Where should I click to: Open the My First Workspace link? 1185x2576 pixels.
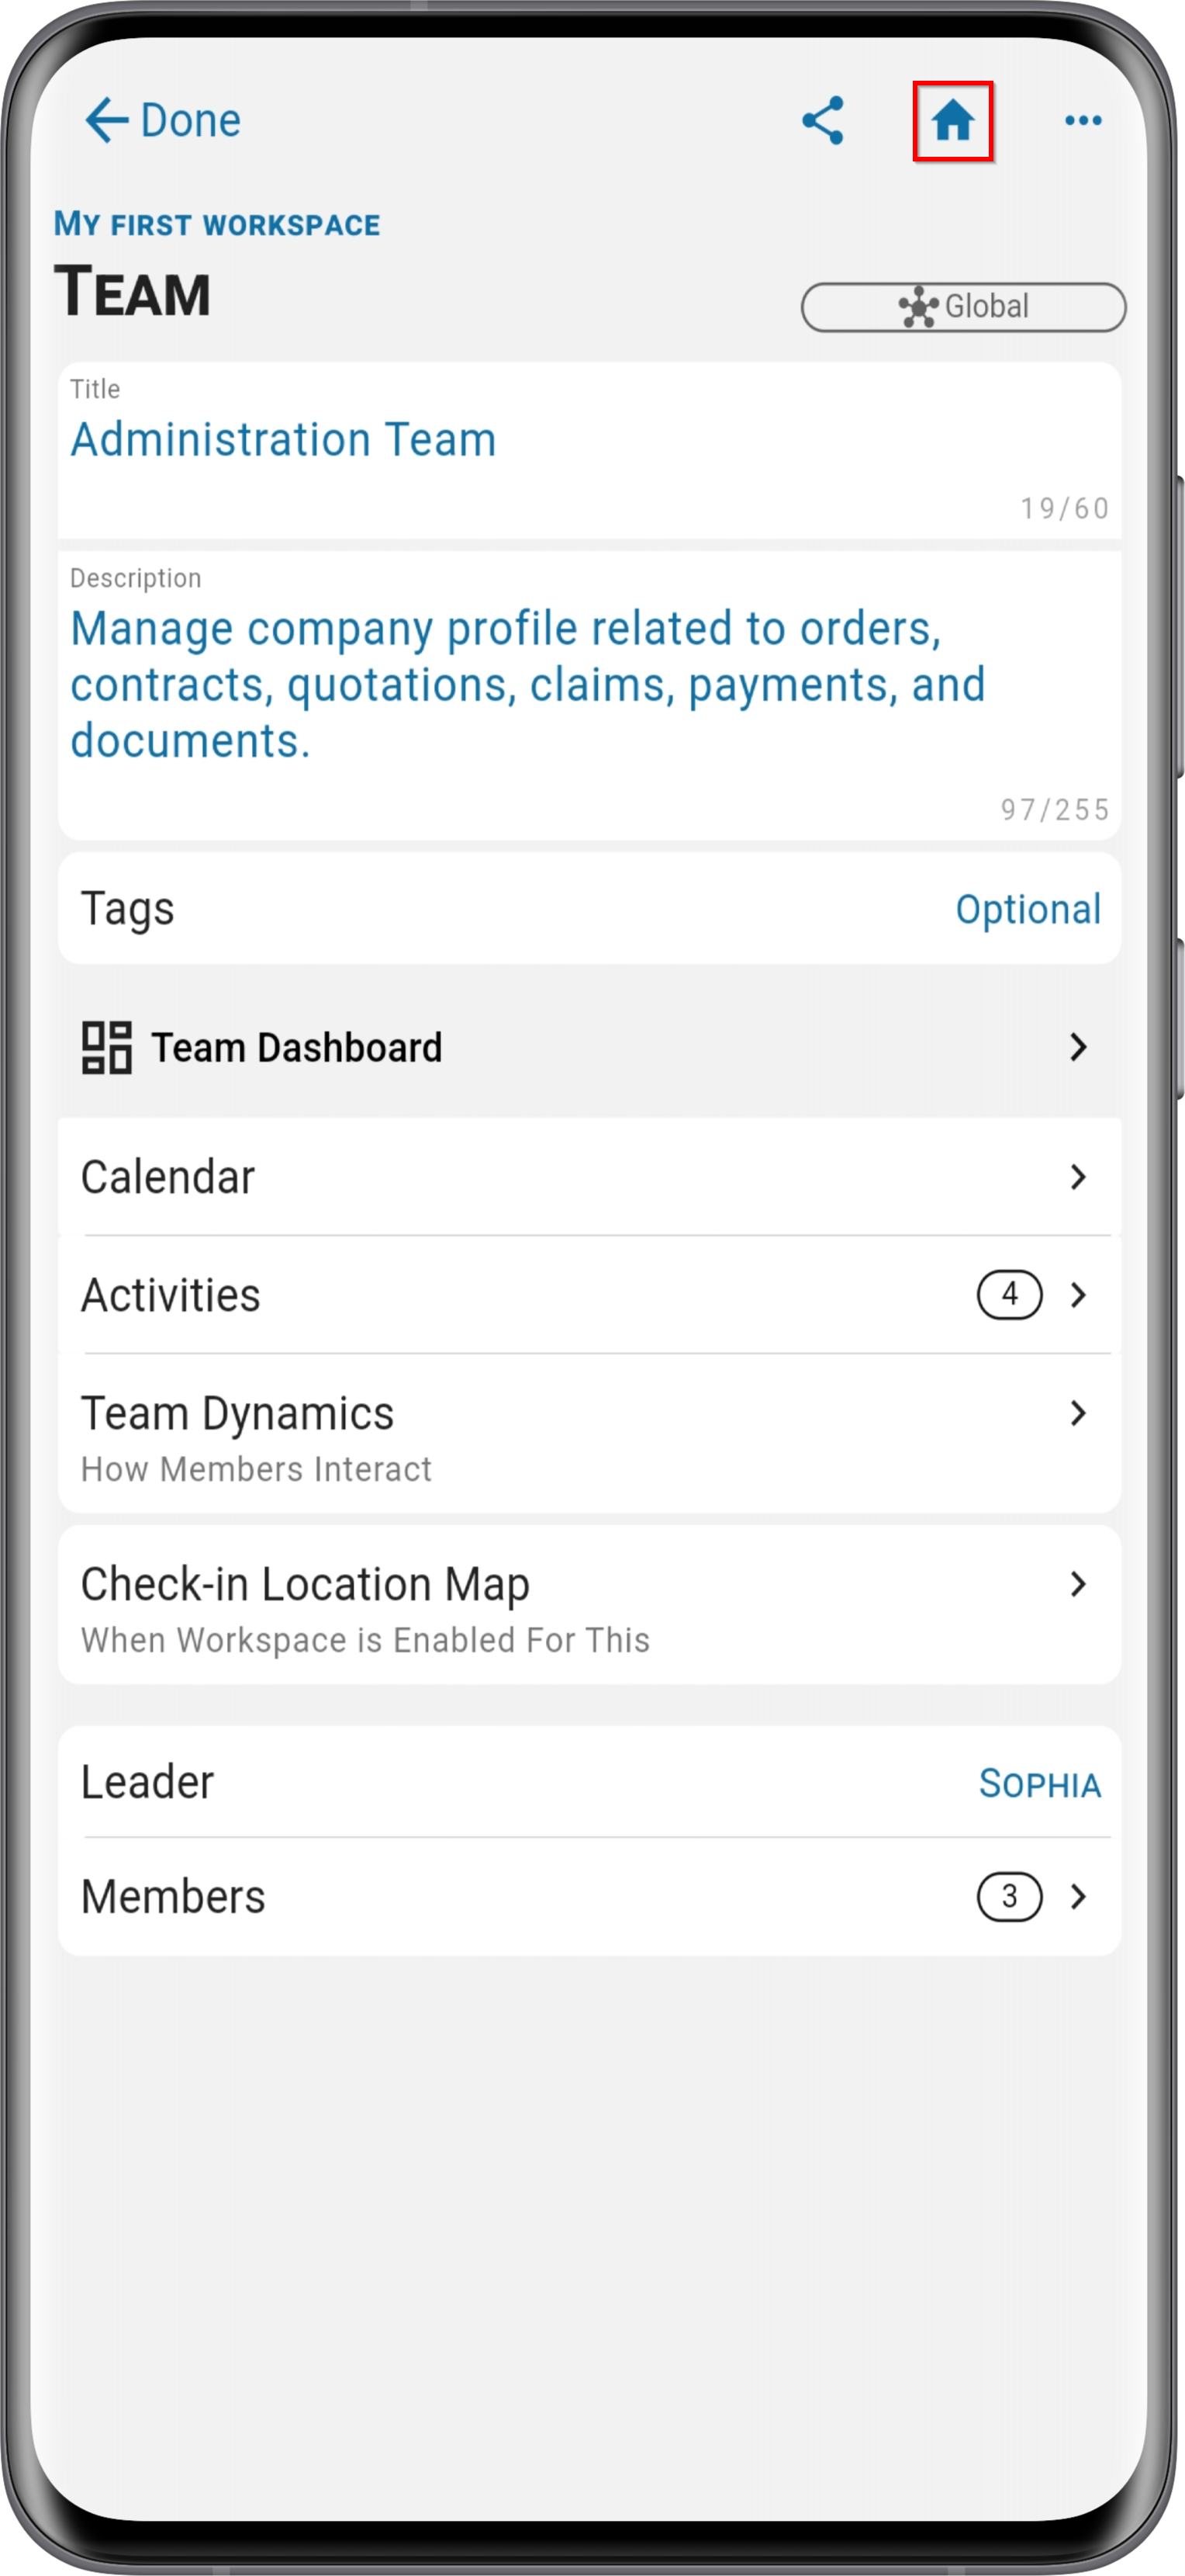[217, 224]
